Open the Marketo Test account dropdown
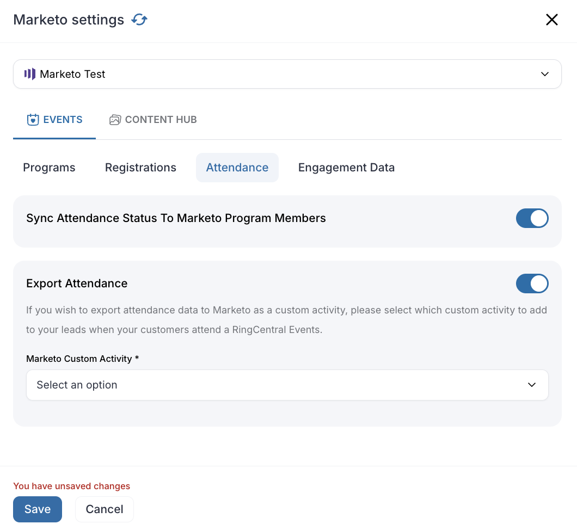The height and width of the screenshot is (530, 577). [x=287, y=74]
